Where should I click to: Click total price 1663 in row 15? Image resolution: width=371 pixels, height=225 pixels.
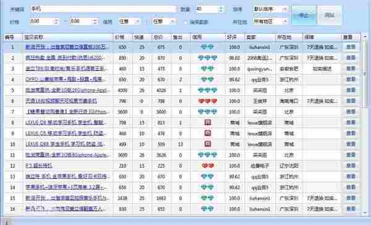click(161, 198)
